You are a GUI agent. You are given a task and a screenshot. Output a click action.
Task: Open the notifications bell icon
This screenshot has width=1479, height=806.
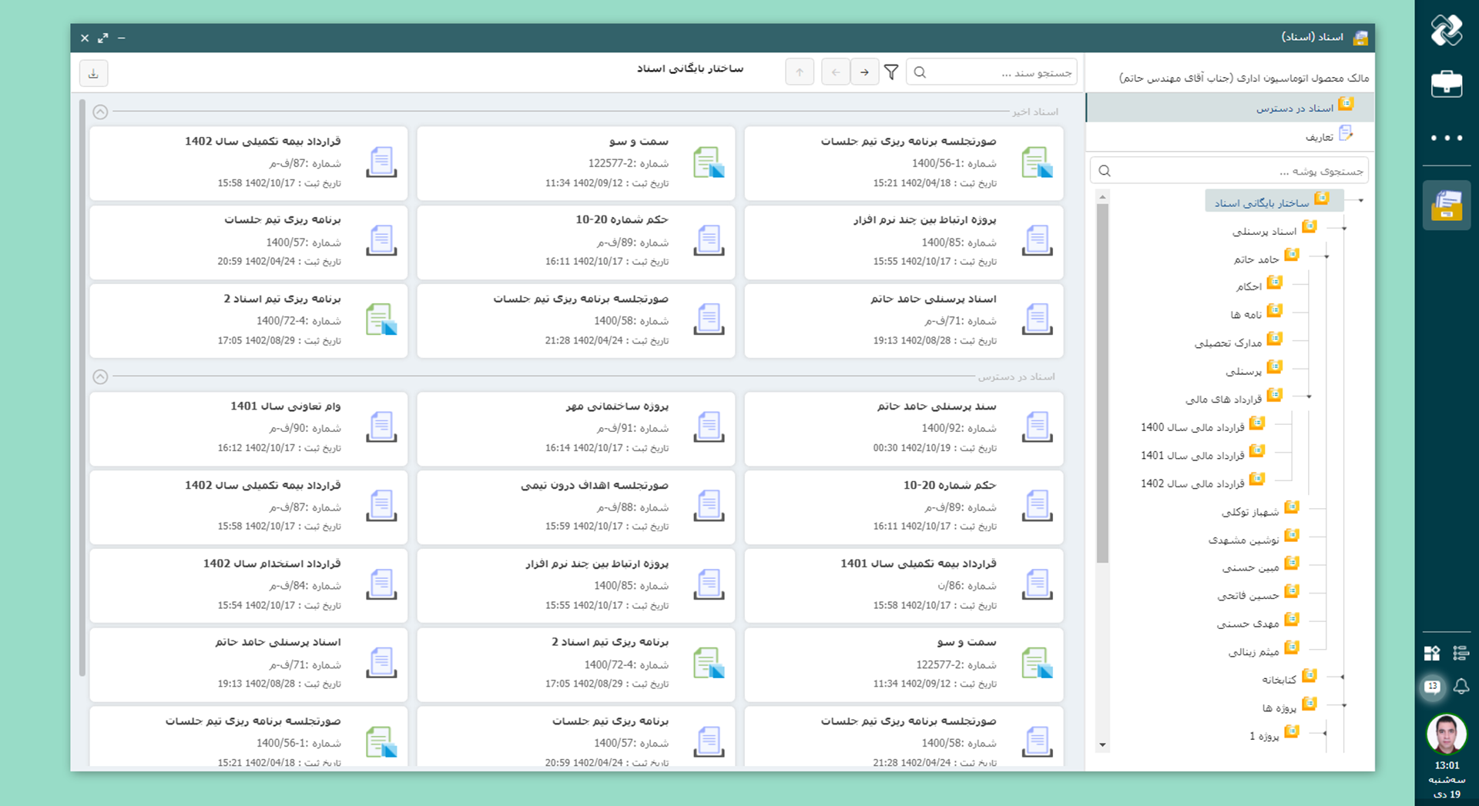(1461, 686)
